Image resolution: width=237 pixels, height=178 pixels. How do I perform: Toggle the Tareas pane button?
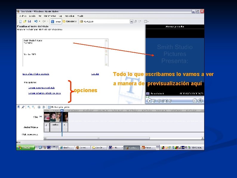click(x=56, y=22)
